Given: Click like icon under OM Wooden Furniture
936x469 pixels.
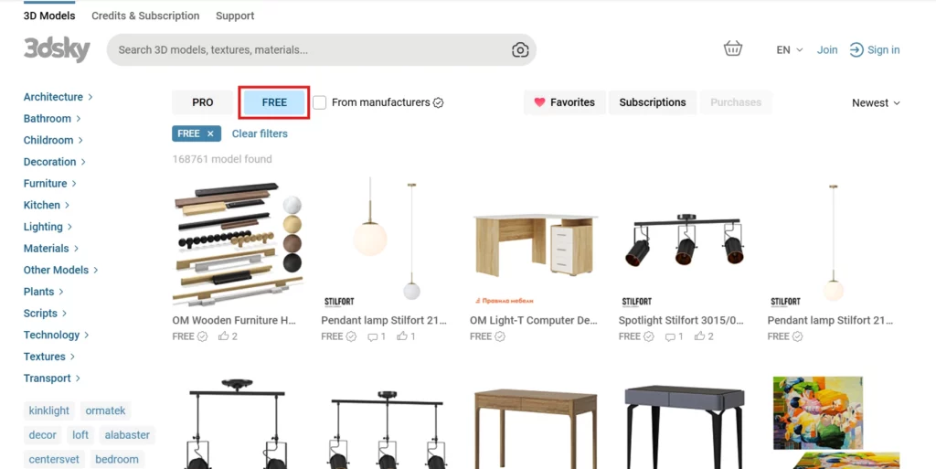Looking at the screenshot, I should 224,336.
